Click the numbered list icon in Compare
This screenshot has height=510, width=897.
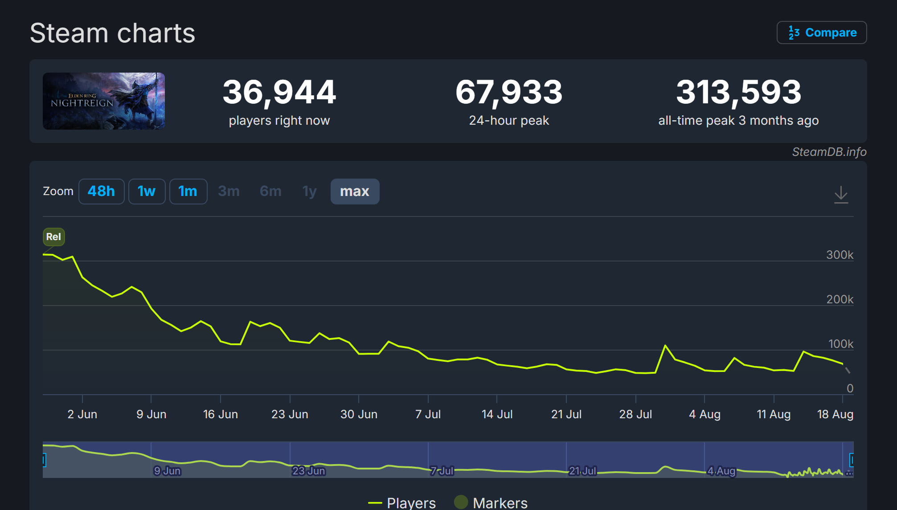click(x=794, y=33)
